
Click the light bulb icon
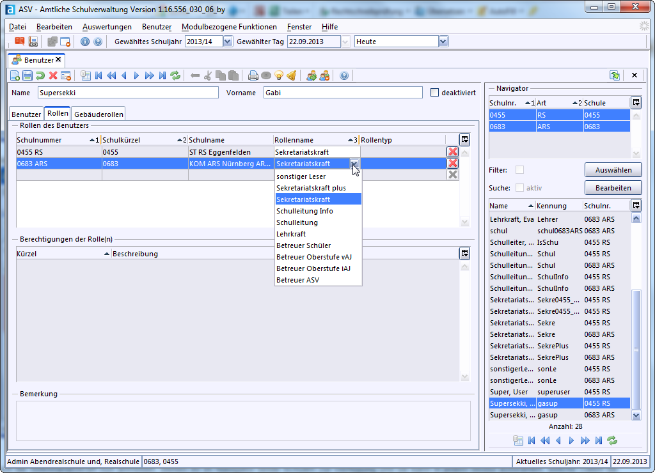click(x=279, y=75)
